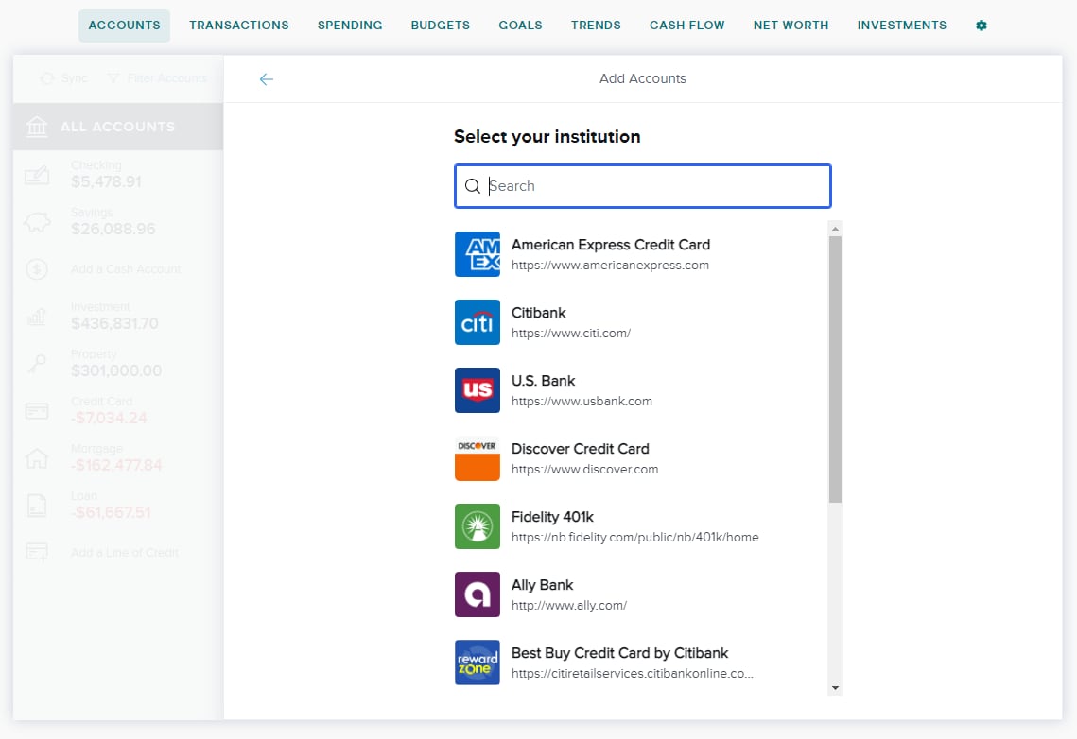Click the American Express logo icon

tap(478, 254)
